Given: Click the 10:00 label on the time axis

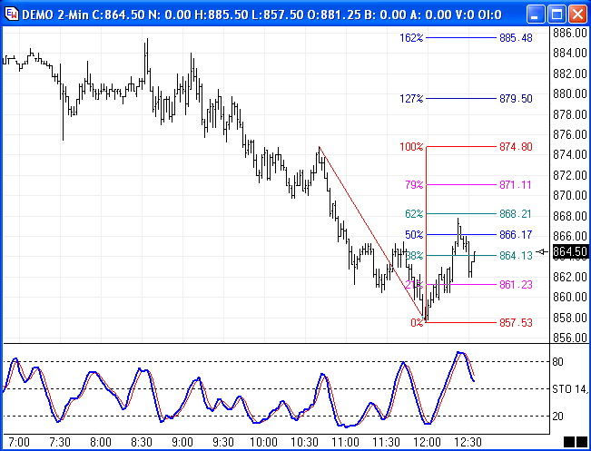Looking at the screenshot, I should coord(262,442).
